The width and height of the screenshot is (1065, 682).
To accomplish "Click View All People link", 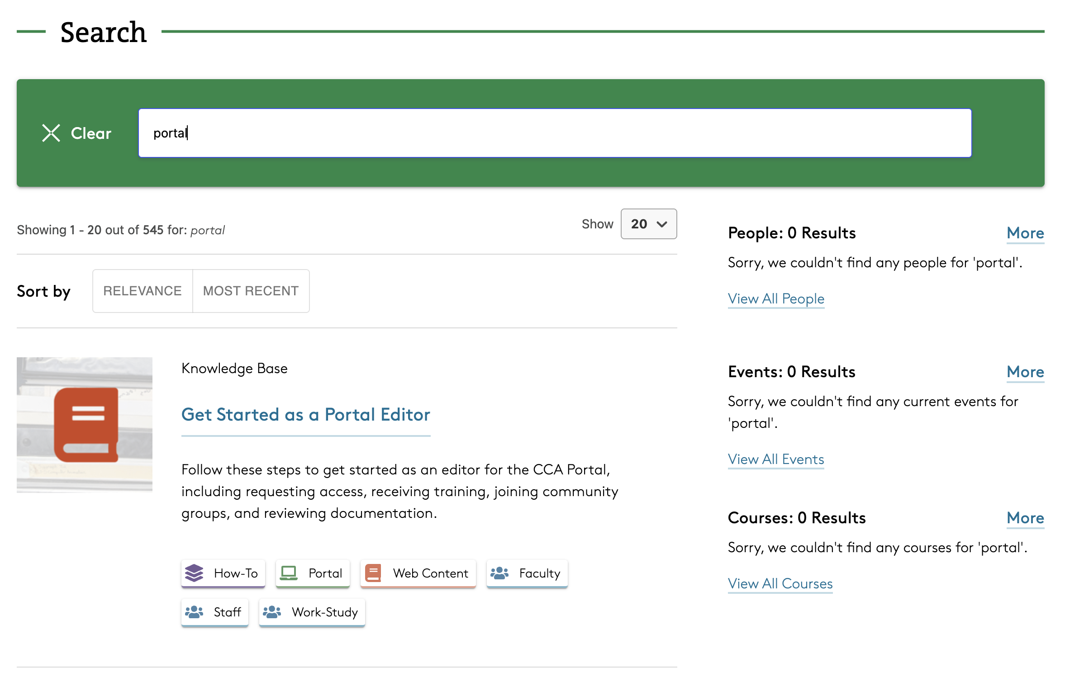I will point(775,298).
